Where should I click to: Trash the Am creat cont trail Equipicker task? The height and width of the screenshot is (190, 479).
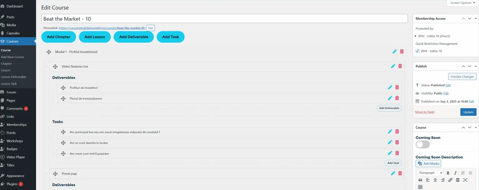click(397, 153)
